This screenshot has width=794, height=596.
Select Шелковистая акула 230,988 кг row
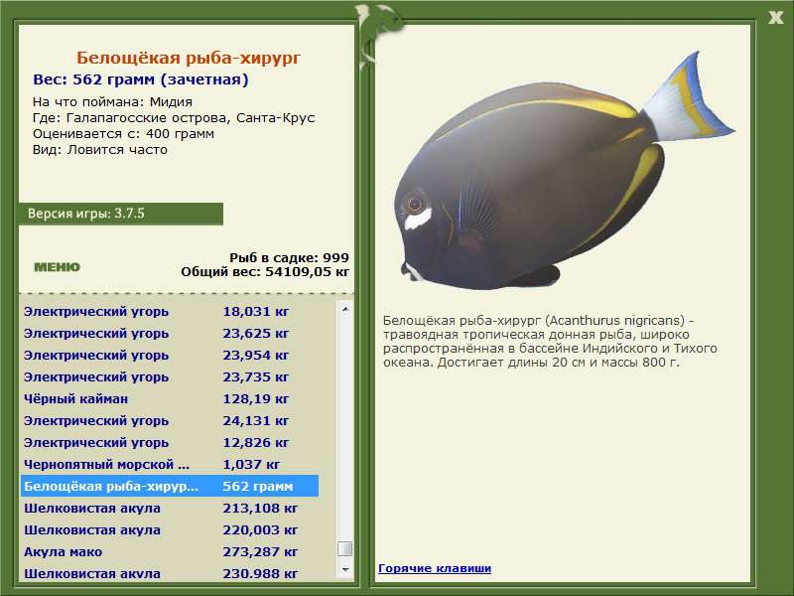[170, 573]
